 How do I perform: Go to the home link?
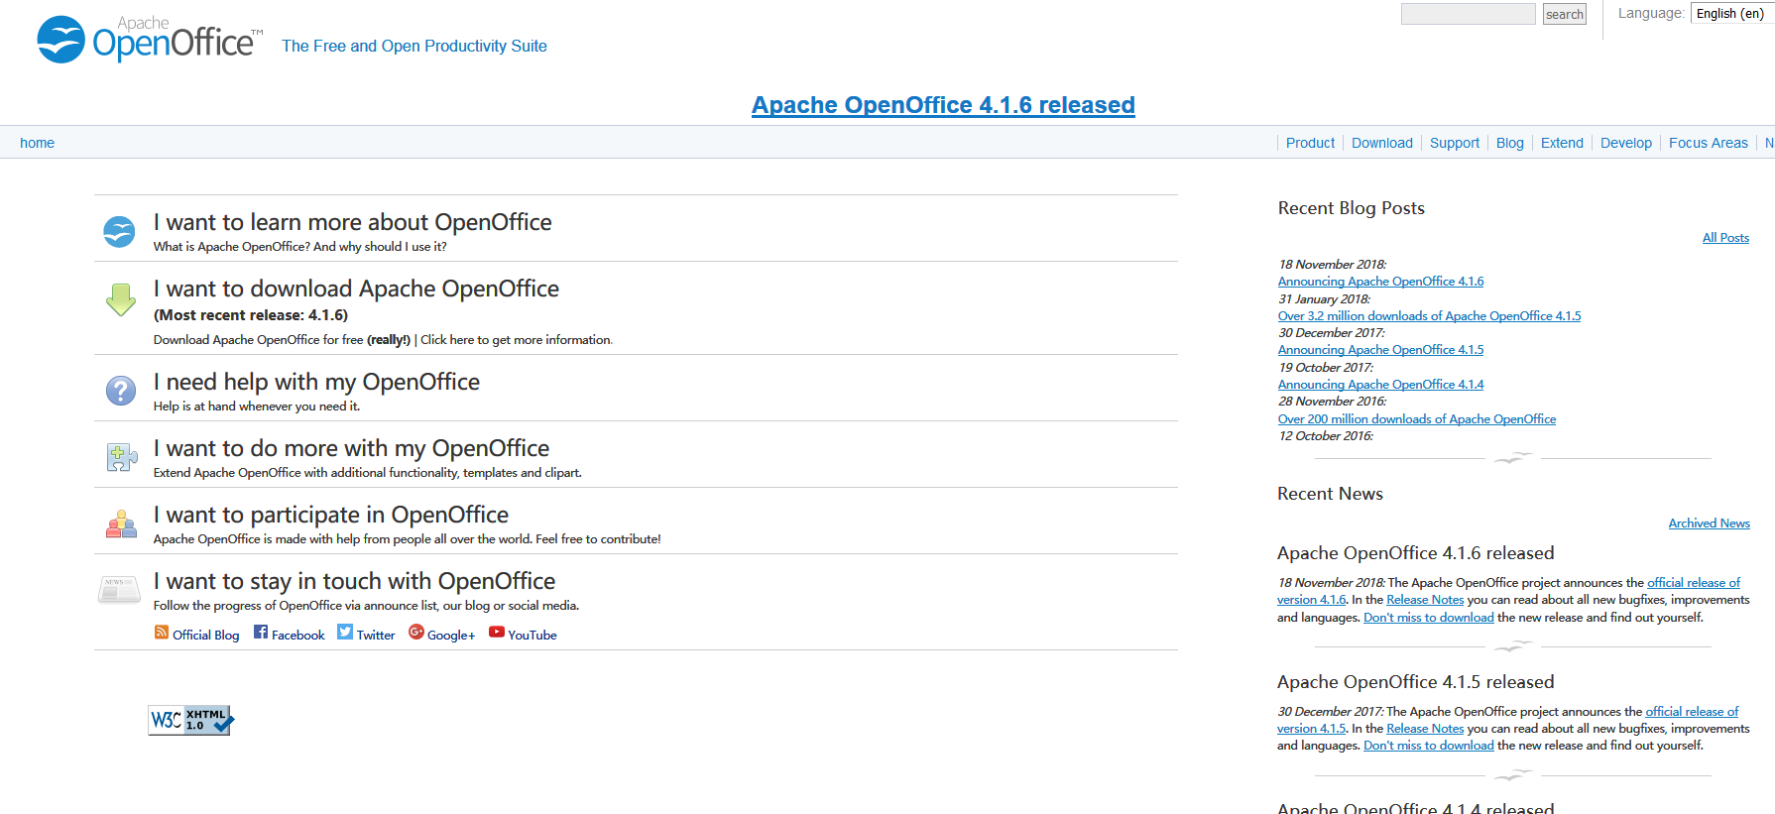coord(37,143)
